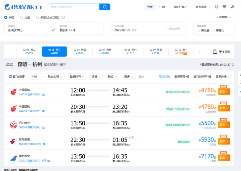Click the Register (注册) link
The image size is (241, 171).
162,7
